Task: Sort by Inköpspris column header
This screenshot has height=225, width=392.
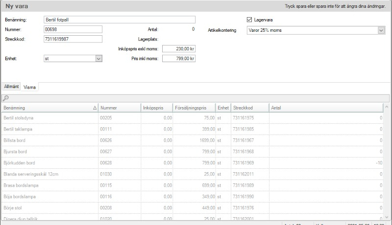Action: (157, 108)
